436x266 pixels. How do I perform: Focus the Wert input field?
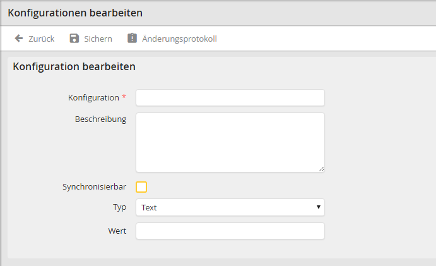tap(230, 231)
